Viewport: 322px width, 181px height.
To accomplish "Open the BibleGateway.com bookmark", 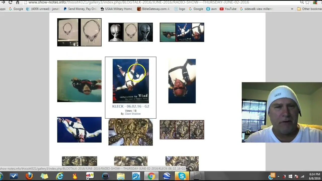I will 153,9.
